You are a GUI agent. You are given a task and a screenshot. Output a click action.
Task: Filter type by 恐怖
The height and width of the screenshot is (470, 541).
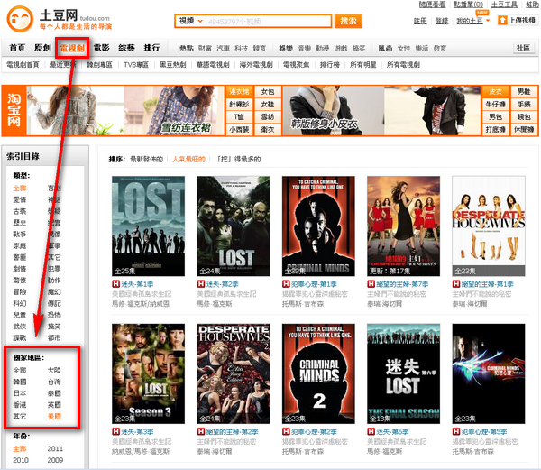[x=54, y=315]
